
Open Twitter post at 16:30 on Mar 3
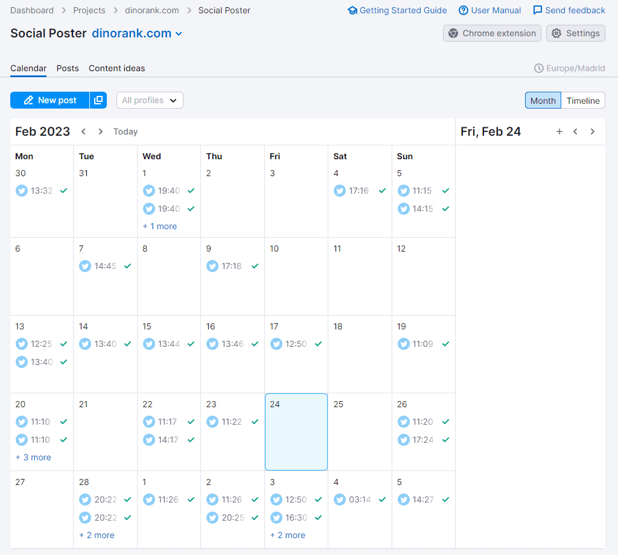coord(296,518)
